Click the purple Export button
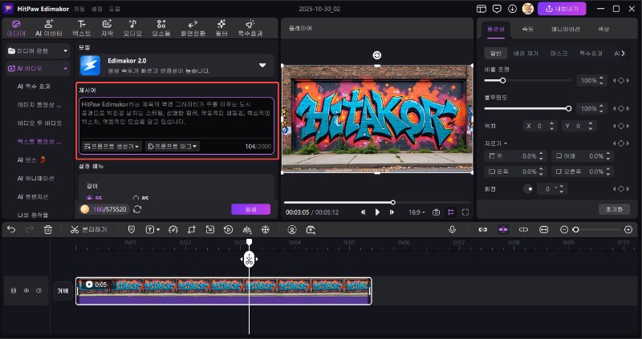 click(561, 9)
